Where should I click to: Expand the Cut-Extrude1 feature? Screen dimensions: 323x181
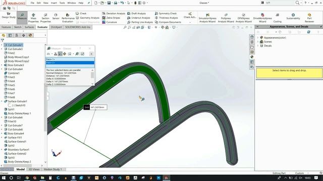(x=2, y=45)
